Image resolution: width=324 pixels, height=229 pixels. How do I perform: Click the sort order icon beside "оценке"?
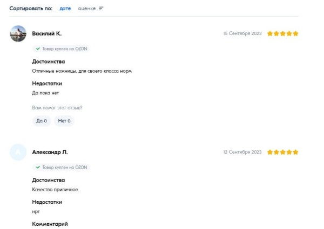click(x=101, y=9)
